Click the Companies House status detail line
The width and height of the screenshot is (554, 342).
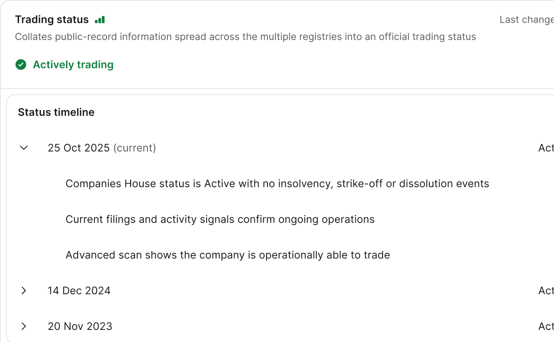[277, 184]
